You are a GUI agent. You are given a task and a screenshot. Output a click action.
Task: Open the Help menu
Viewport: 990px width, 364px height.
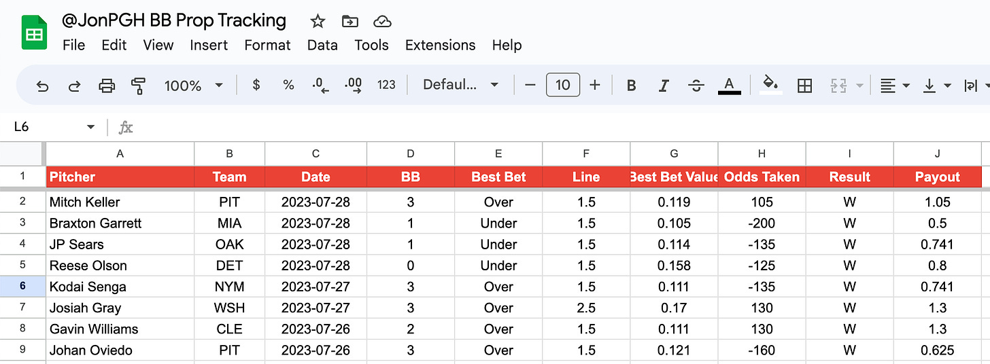pyautogui.click(x=507, y=45)
